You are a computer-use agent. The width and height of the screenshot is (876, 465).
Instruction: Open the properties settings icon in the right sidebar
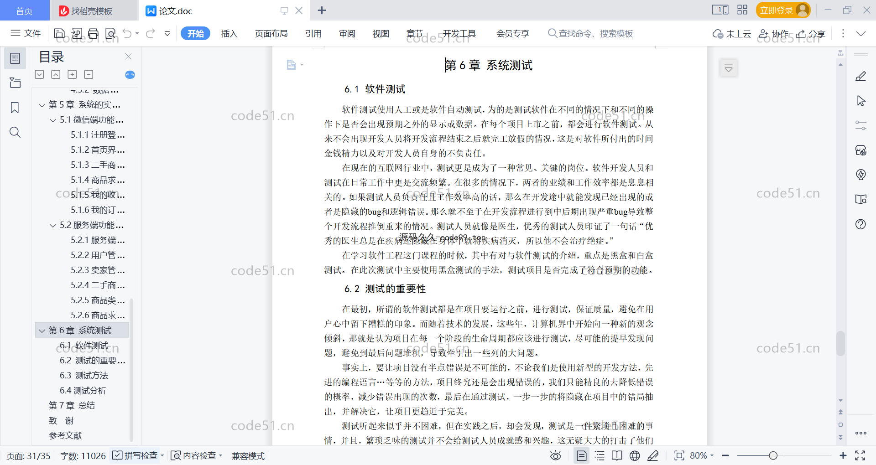pyautogui.click(x=860, y=125)
